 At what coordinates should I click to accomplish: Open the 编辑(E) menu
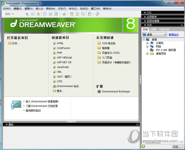[x=17, y=9]
